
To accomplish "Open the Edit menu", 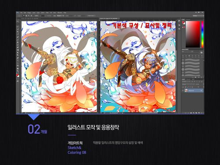I will 25,13.
